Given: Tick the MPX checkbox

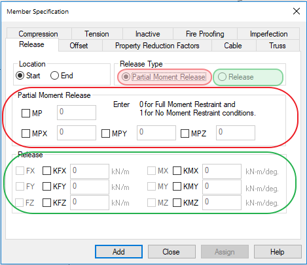Looking at the screenshot, I should pyautogui.click(x=26, y=133).
